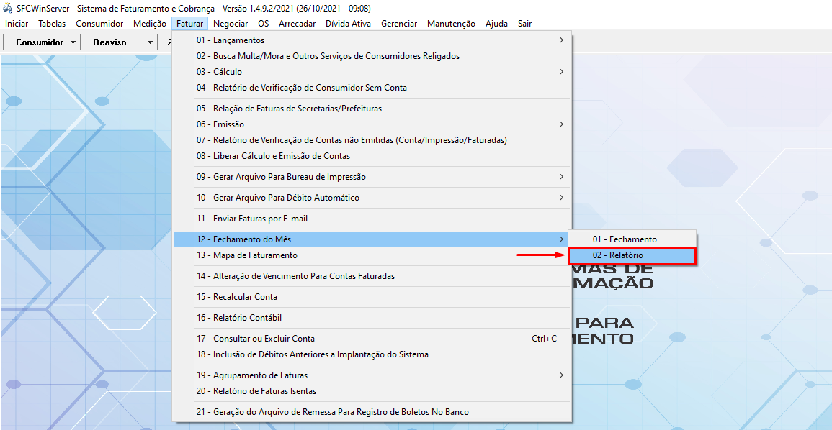Open the Consumidor toolbar dropdown arrow
Viewport: 832px width, 430px height.
click(73, 42)
